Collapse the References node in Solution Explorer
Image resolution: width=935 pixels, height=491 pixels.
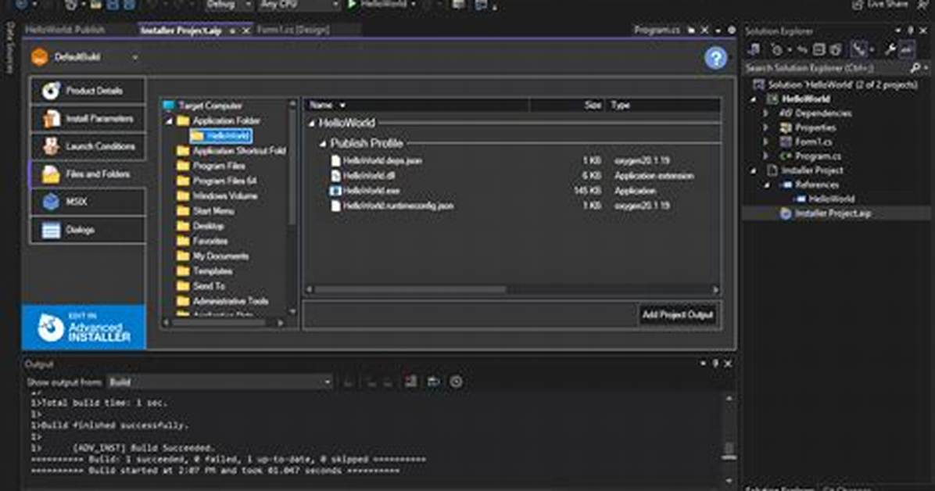pos(768,185)
